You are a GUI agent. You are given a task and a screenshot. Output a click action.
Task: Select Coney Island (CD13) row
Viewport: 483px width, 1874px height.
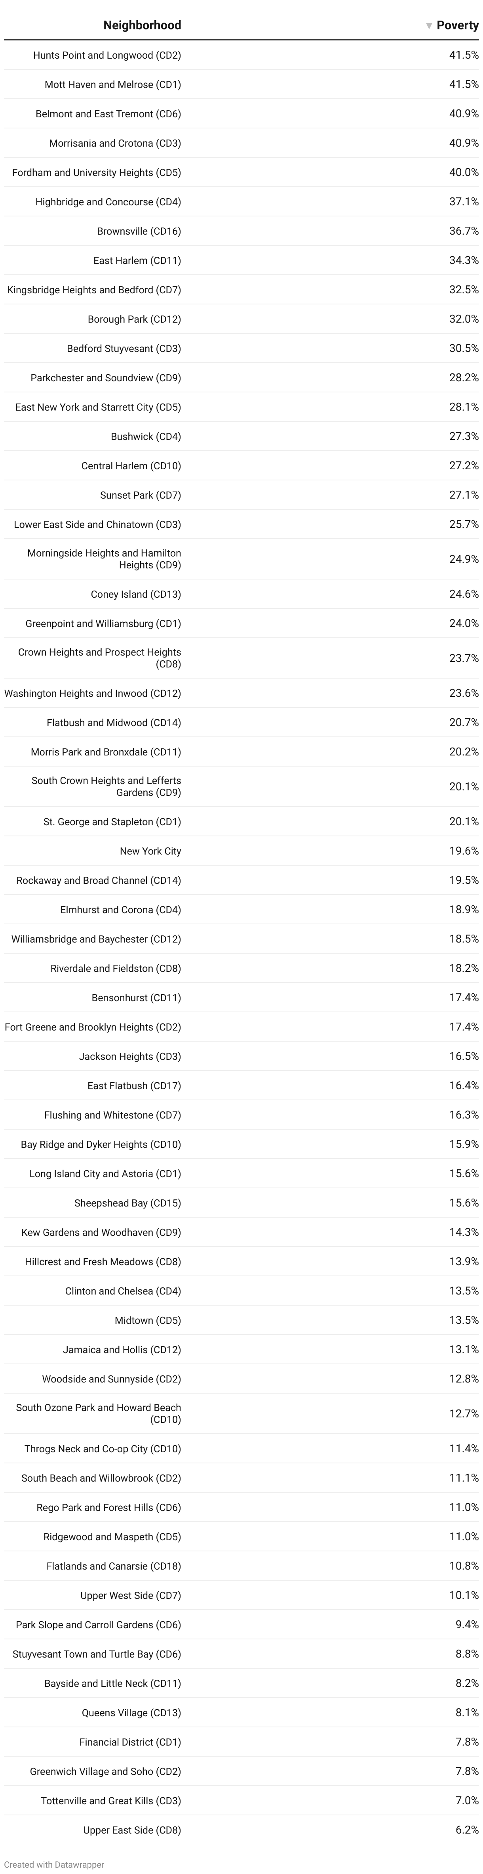pos(136,595)
